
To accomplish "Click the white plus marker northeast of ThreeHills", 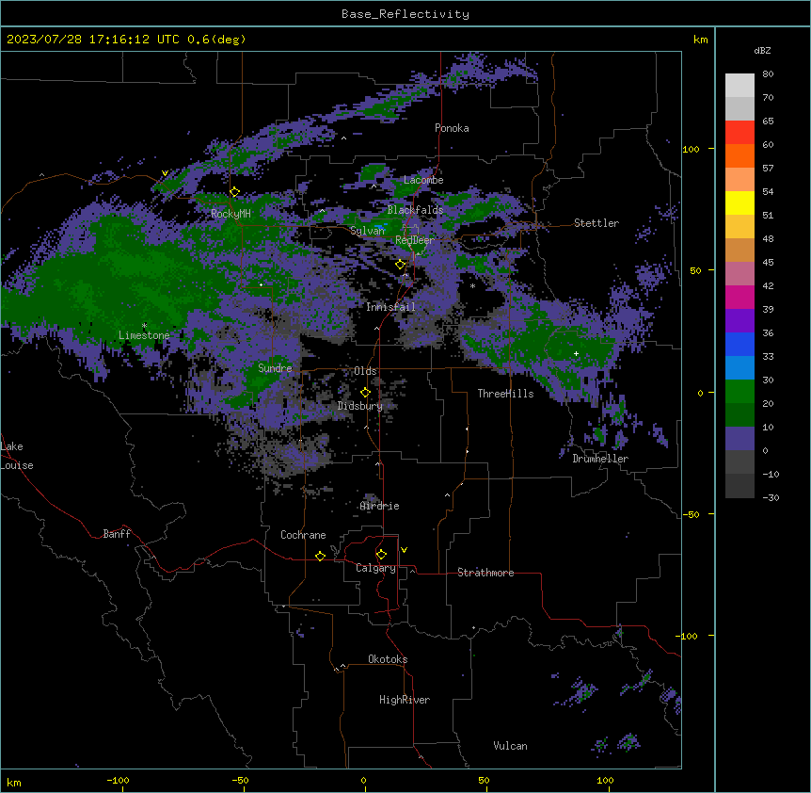I will click(576, 353).
